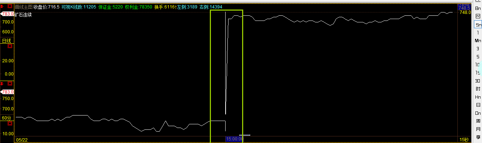The height and width of the screenshot is (143, 482).
Task: Select the 5-minute period button
Action: point(478,56)
